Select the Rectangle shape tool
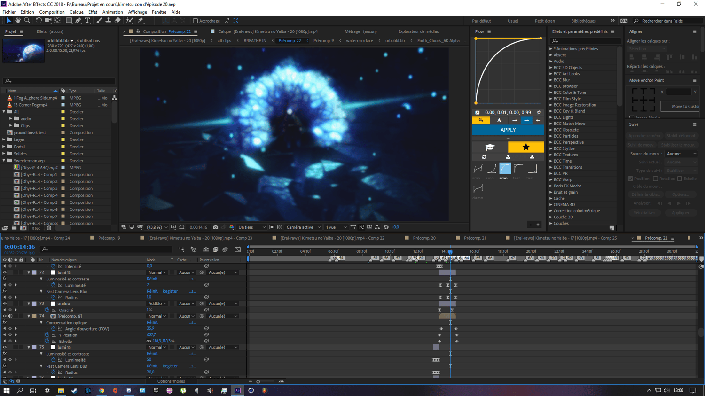The width and height of the screenshot is (705, 396). tap(69, 21)
